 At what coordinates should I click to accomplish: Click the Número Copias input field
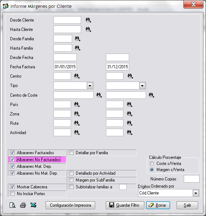[192, 179]
